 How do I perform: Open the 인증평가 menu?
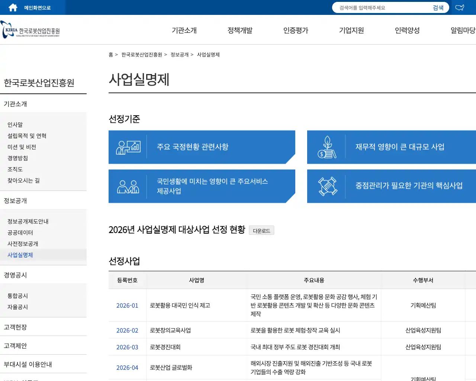tap(295, 31)
